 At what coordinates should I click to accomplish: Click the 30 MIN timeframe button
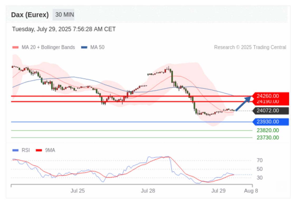pyautogui.click(x=64, y=15)
